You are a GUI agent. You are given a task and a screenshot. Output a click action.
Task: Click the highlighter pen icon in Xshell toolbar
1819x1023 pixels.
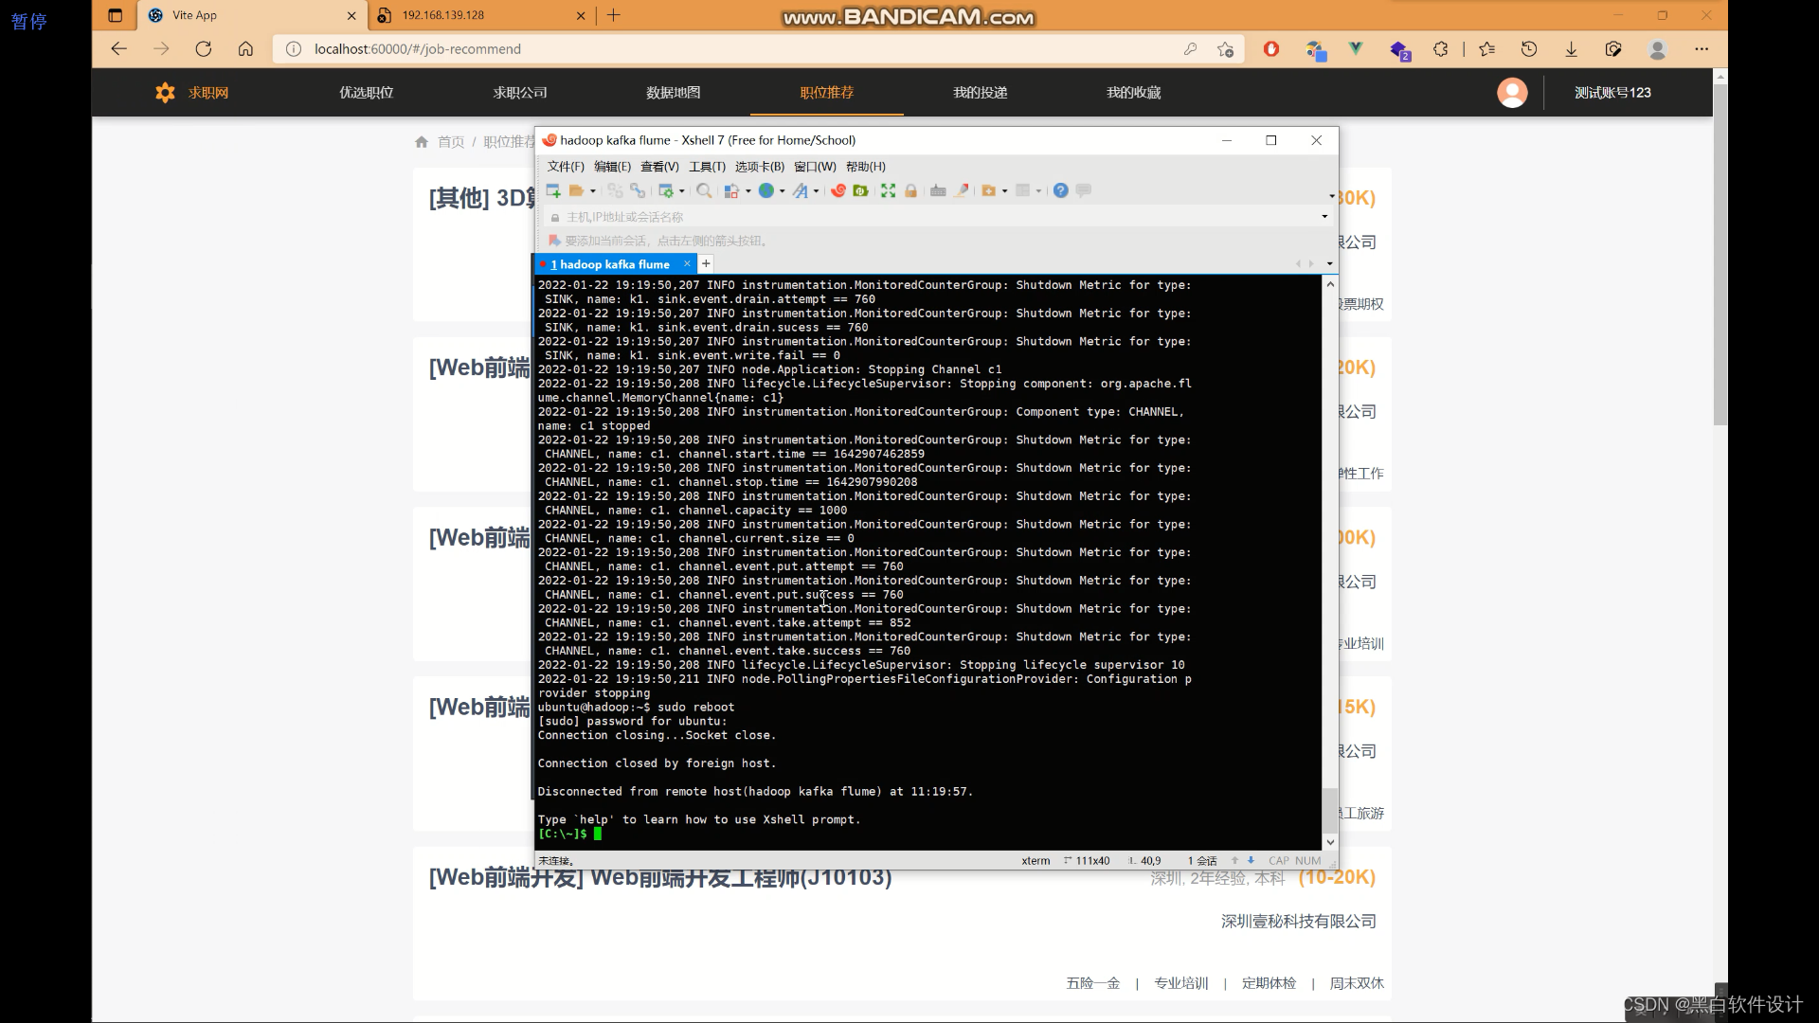pos(962,190)
